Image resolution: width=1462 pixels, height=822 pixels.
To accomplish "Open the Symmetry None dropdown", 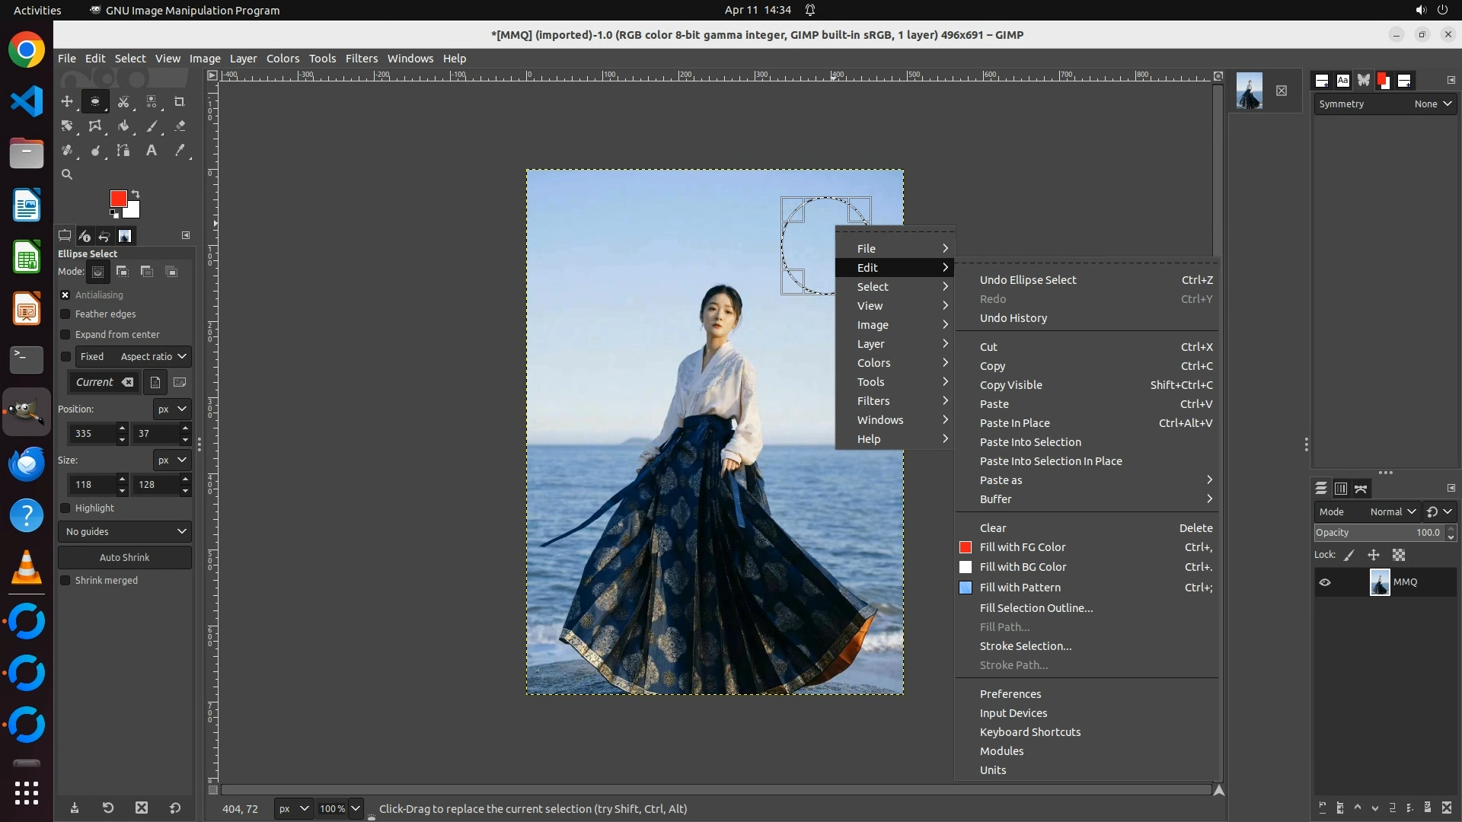I will pyautogui.click(x=1433, y=104).
